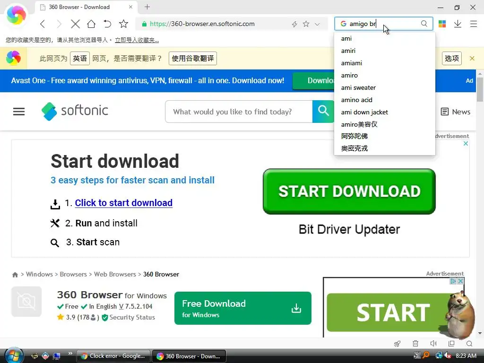Click the rocket accelerator icon in the status bar

point(397,344)
